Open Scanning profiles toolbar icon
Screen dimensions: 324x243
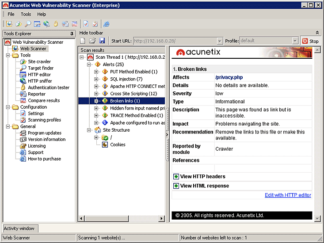pos(95,24)
